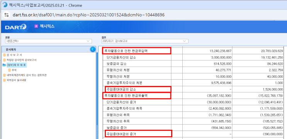Click the value 19,132,461,250

pos(272,57)
